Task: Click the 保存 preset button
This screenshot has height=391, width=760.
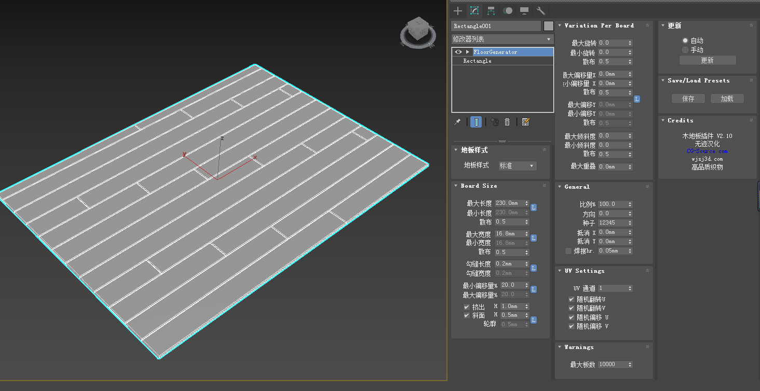Action: pyautogui.click(x=688, y=99)
